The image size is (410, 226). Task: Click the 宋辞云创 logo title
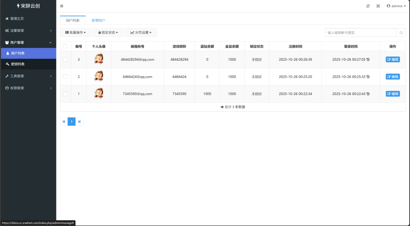[28, 6]
